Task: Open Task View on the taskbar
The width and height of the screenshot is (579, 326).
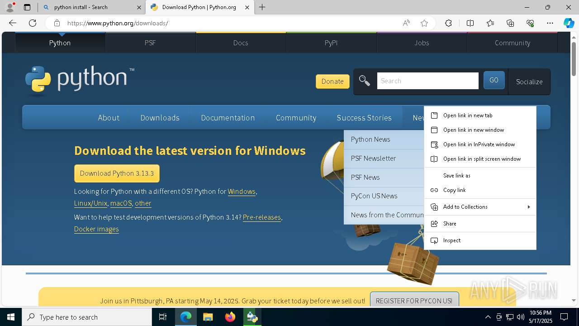Action: [163, 317]
